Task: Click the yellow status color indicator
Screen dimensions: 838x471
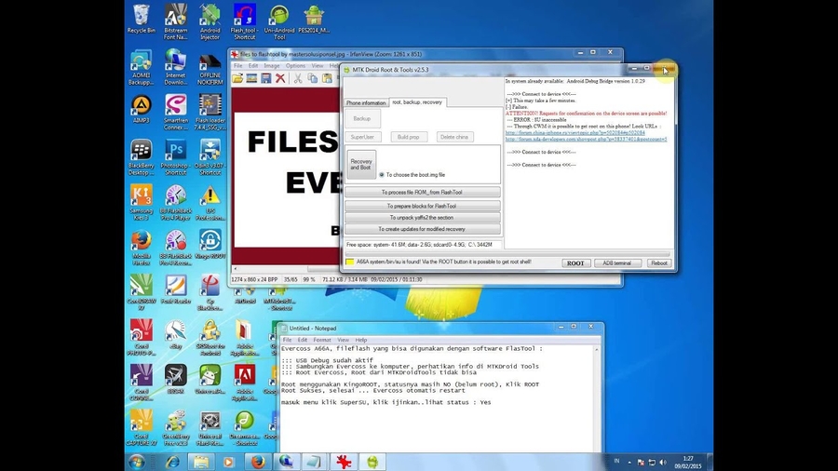Action: (349, 262)
